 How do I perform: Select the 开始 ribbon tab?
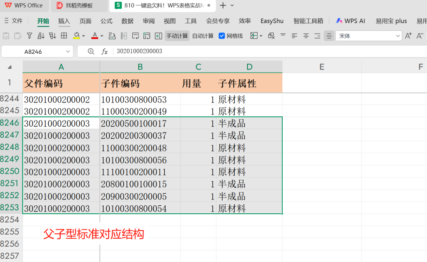pos(43,21)
